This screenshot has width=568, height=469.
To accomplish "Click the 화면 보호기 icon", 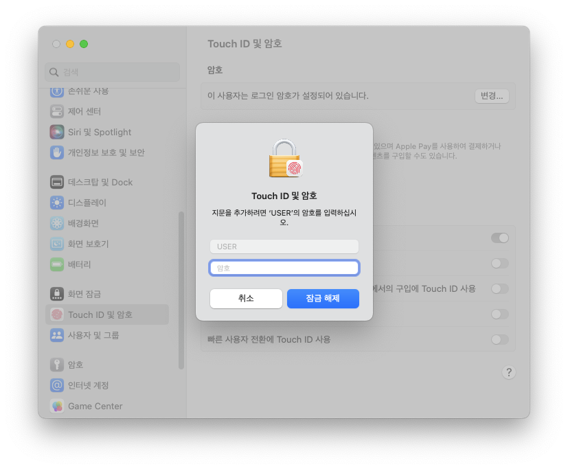I will pos(57,244).
